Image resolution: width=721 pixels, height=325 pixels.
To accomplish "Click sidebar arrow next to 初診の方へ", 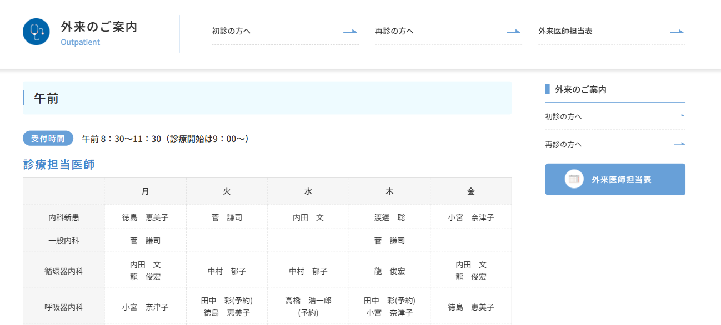I will [679, 116].
